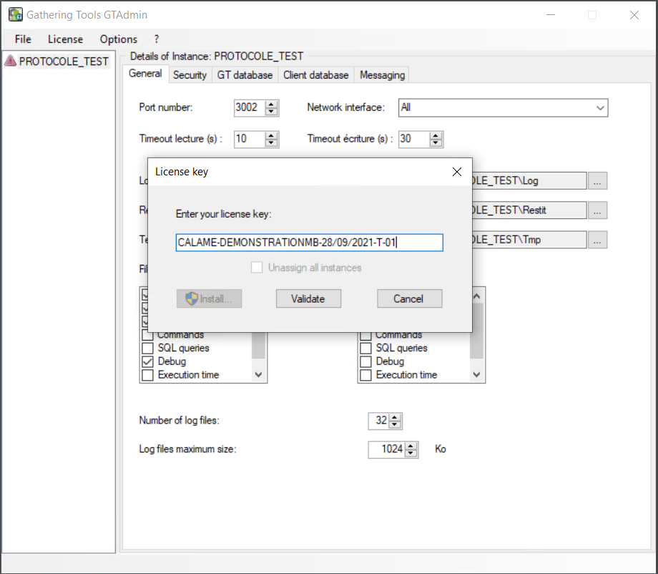Decrease Timeout lecture value

point(271,143)
